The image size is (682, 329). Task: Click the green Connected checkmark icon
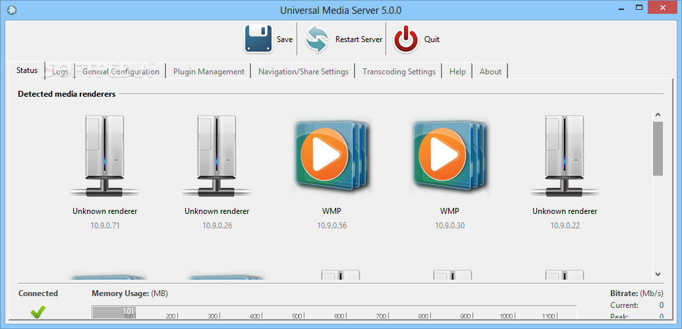tap(38, 311)
